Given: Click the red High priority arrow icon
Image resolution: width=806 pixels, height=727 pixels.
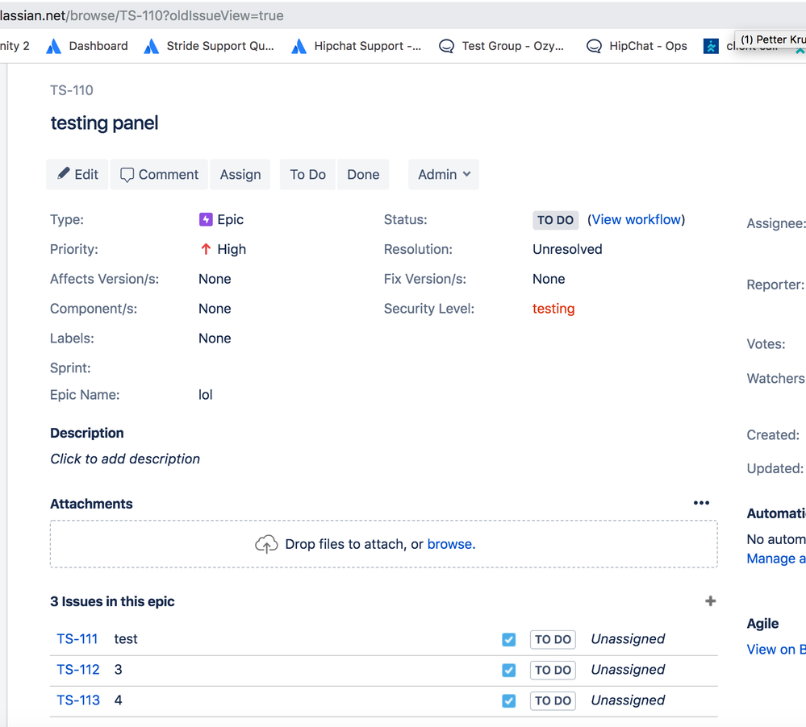Looking at the screenshot, I should [x=204, y=248].
